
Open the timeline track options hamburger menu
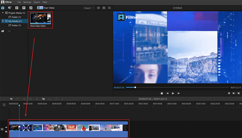tap(4, 105)
